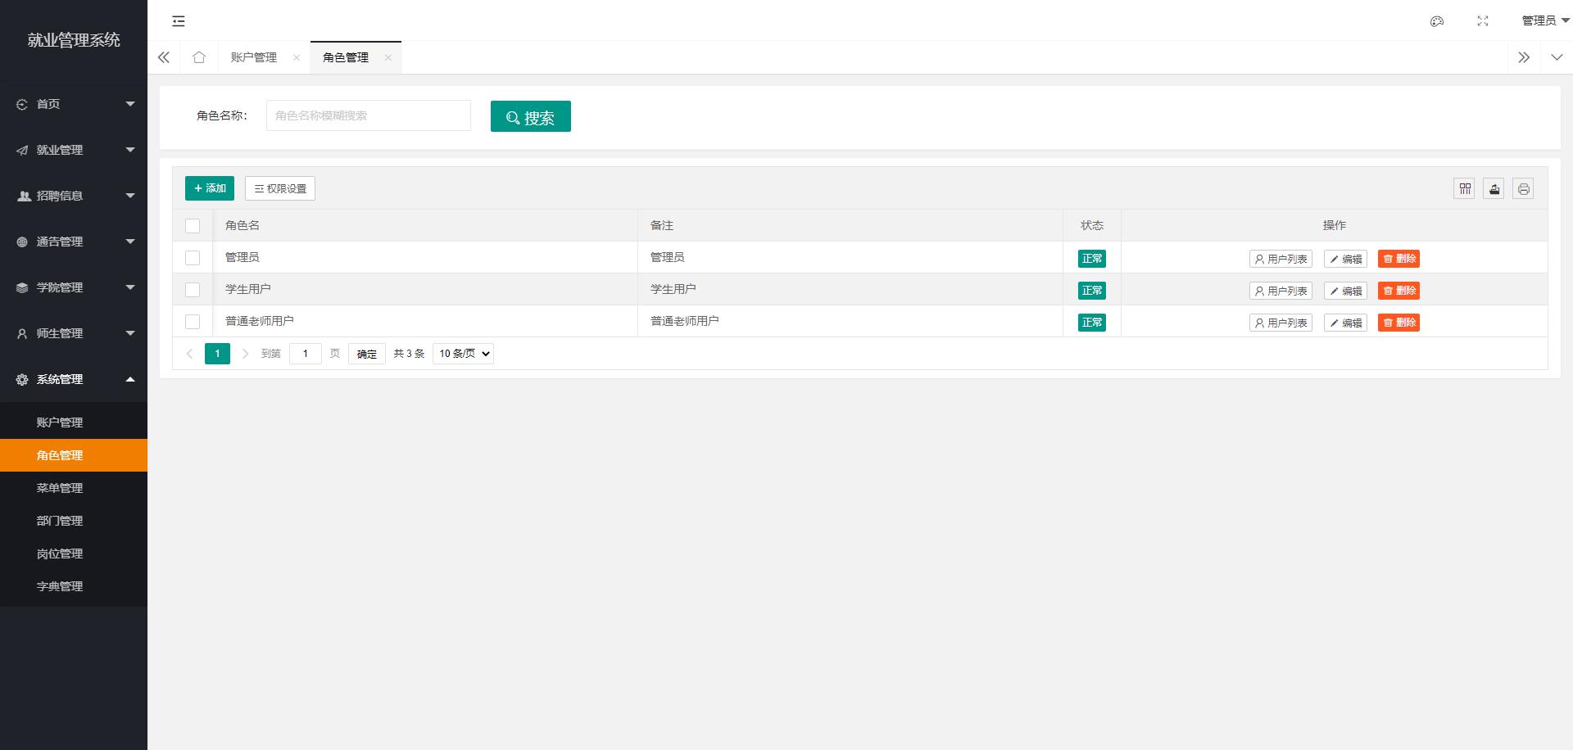This screenshot has height=750, width=1573.
Task: Expand the 师生管理 sidebar menu
Action: (74, 333)
